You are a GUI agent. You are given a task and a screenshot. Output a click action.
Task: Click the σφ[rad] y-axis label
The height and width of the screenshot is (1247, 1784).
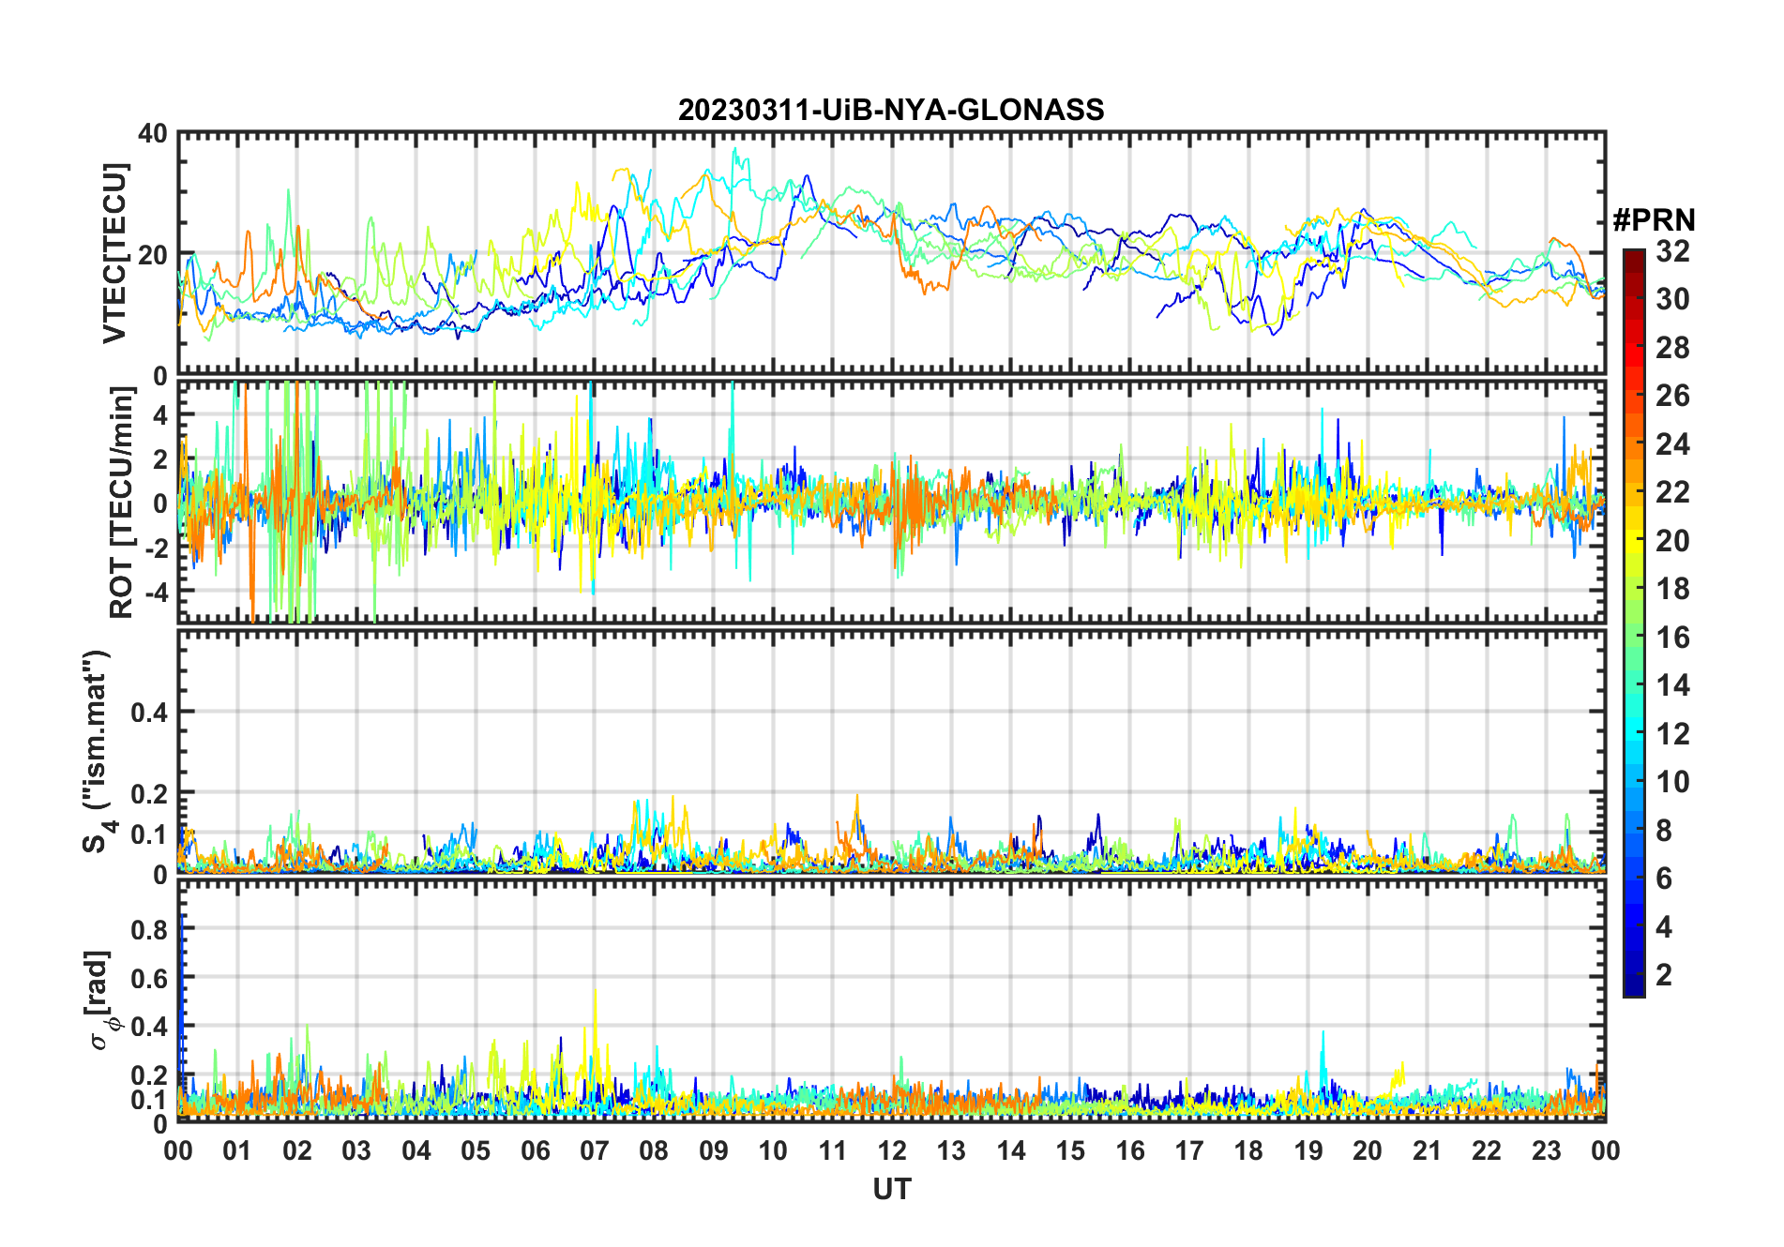tap(101, 999)
